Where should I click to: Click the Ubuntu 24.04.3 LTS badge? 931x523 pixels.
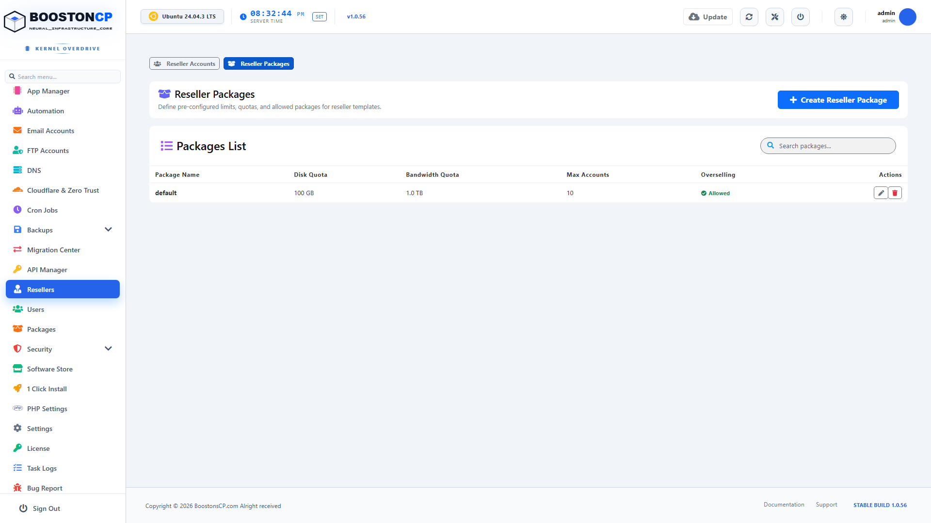pyautogui.click(x=182, y=16)
